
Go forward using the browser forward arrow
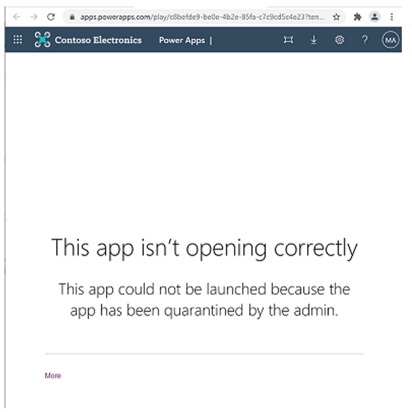click(x=34, y=17)
